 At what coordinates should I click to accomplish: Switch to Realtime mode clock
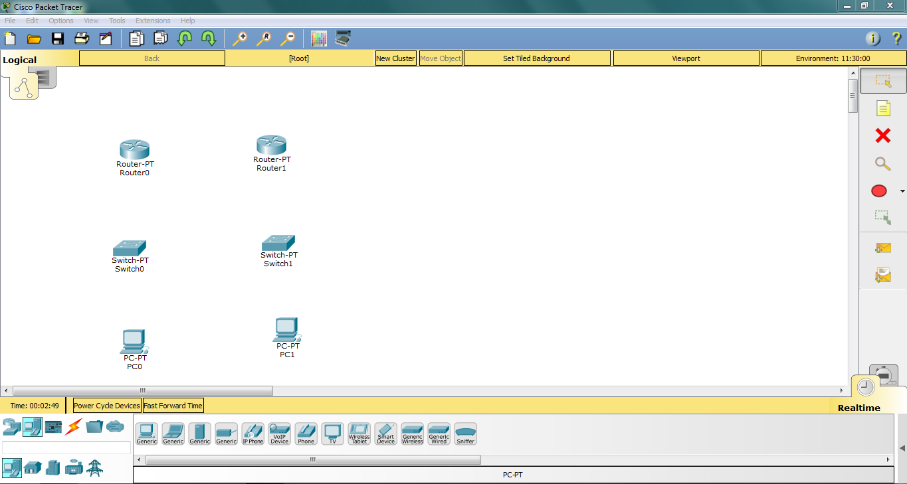pyautogui.click(x=865, y=386)
